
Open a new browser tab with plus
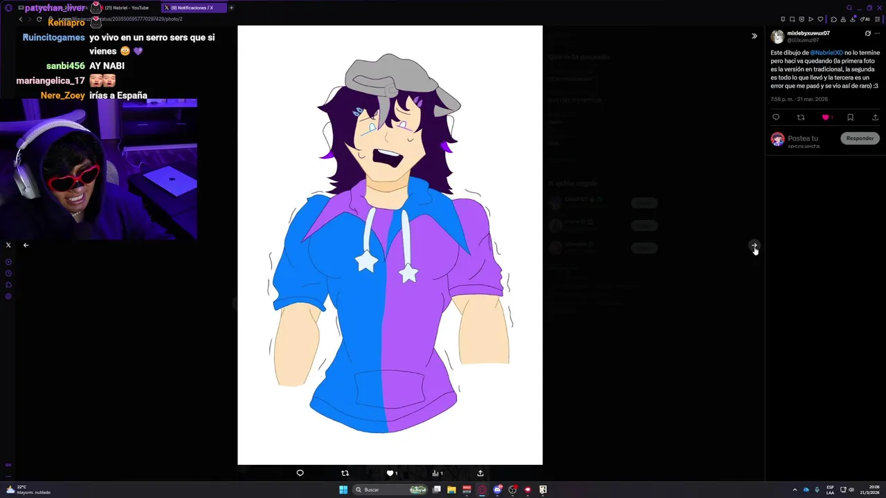pyautogui.click(x=231, y=8)
